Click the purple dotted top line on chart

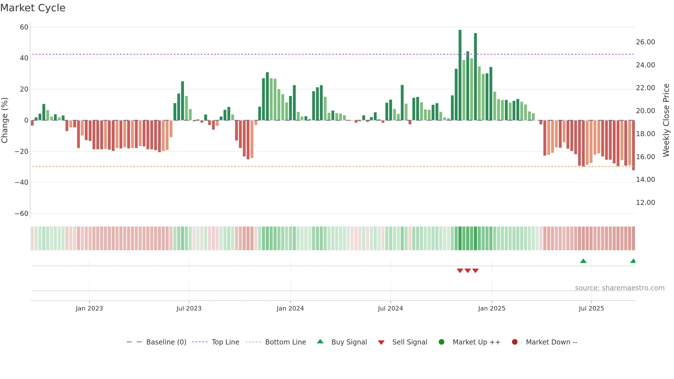click(x=333, y=54)
